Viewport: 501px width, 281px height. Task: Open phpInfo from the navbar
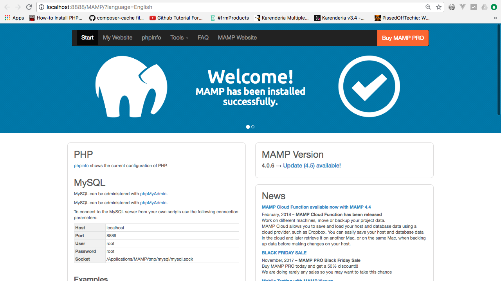tap(151, 38)
